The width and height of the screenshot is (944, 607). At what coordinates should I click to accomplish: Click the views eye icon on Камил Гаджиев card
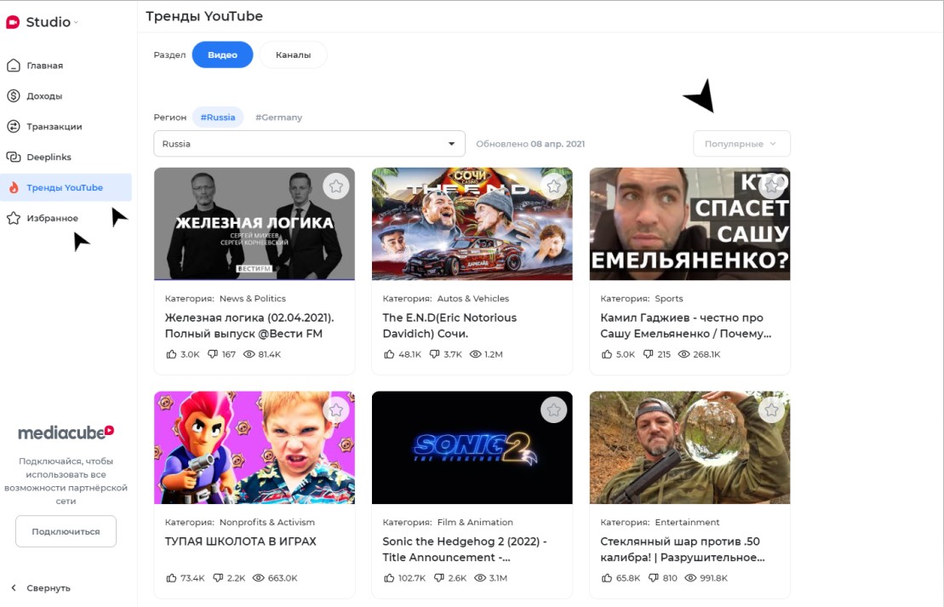[x=684, y=354]
